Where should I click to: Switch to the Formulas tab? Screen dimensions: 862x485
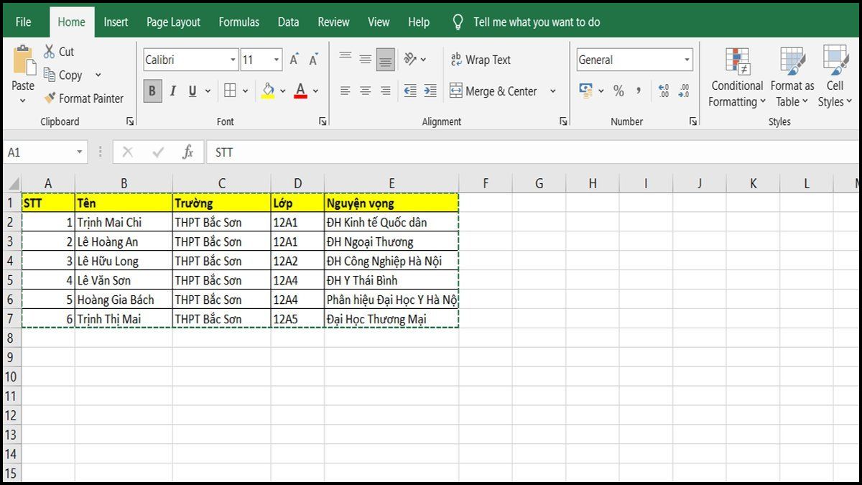pyautogui.click(x=239, y=22)
